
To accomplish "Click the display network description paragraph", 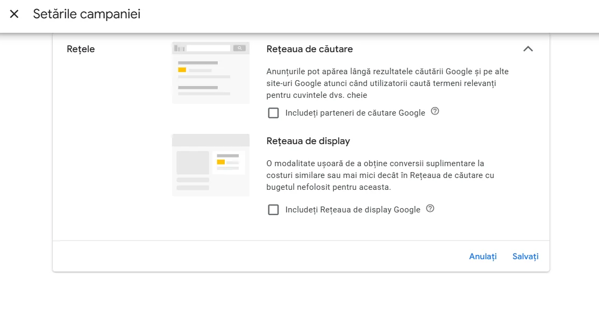I will click(380, 175).
